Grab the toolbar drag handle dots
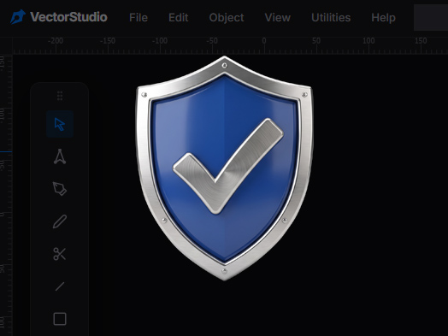Image resolution: width=448 pixels, height=336 pixels. click(60, 96)
